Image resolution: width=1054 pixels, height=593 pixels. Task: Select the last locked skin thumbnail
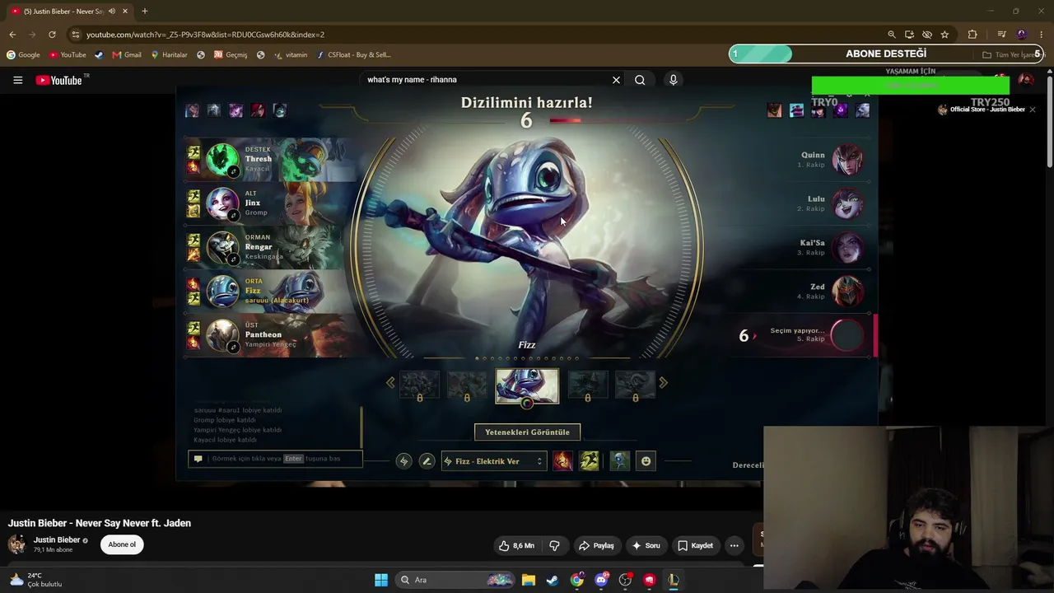[635, 385]
